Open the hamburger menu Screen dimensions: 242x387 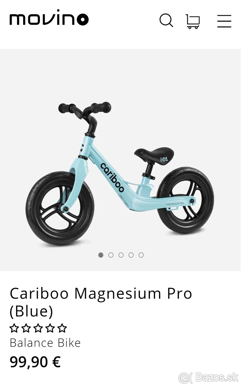[x=224, y=21]
